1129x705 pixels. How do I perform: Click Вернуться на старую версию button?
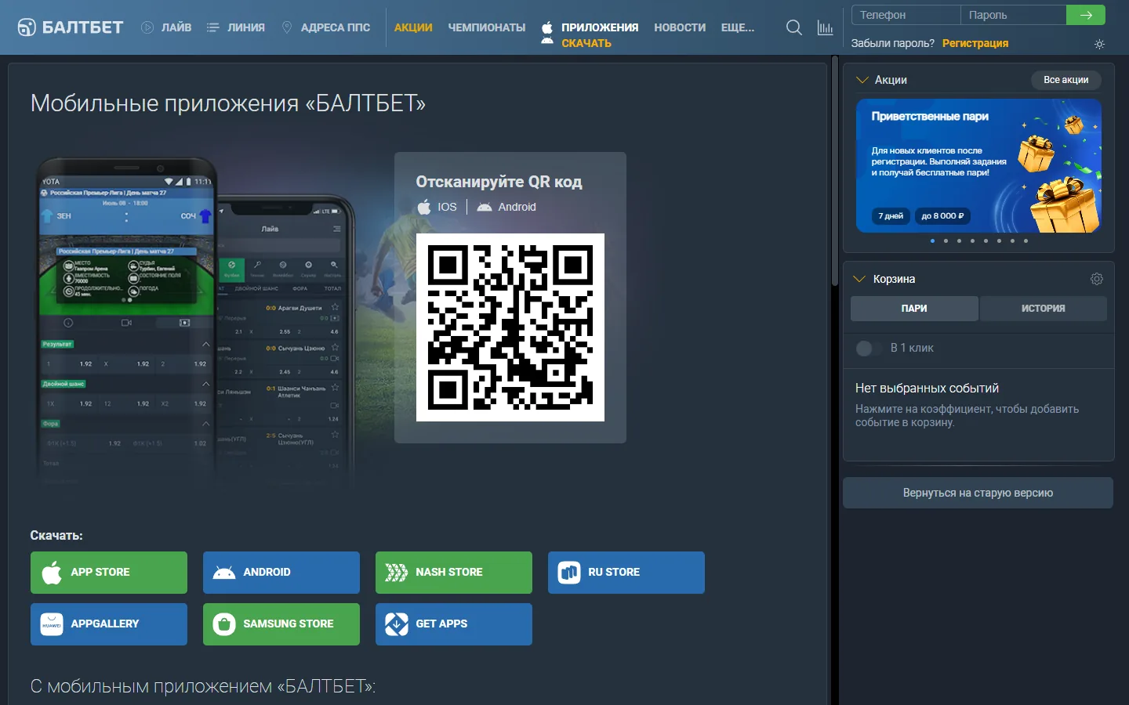978,493
